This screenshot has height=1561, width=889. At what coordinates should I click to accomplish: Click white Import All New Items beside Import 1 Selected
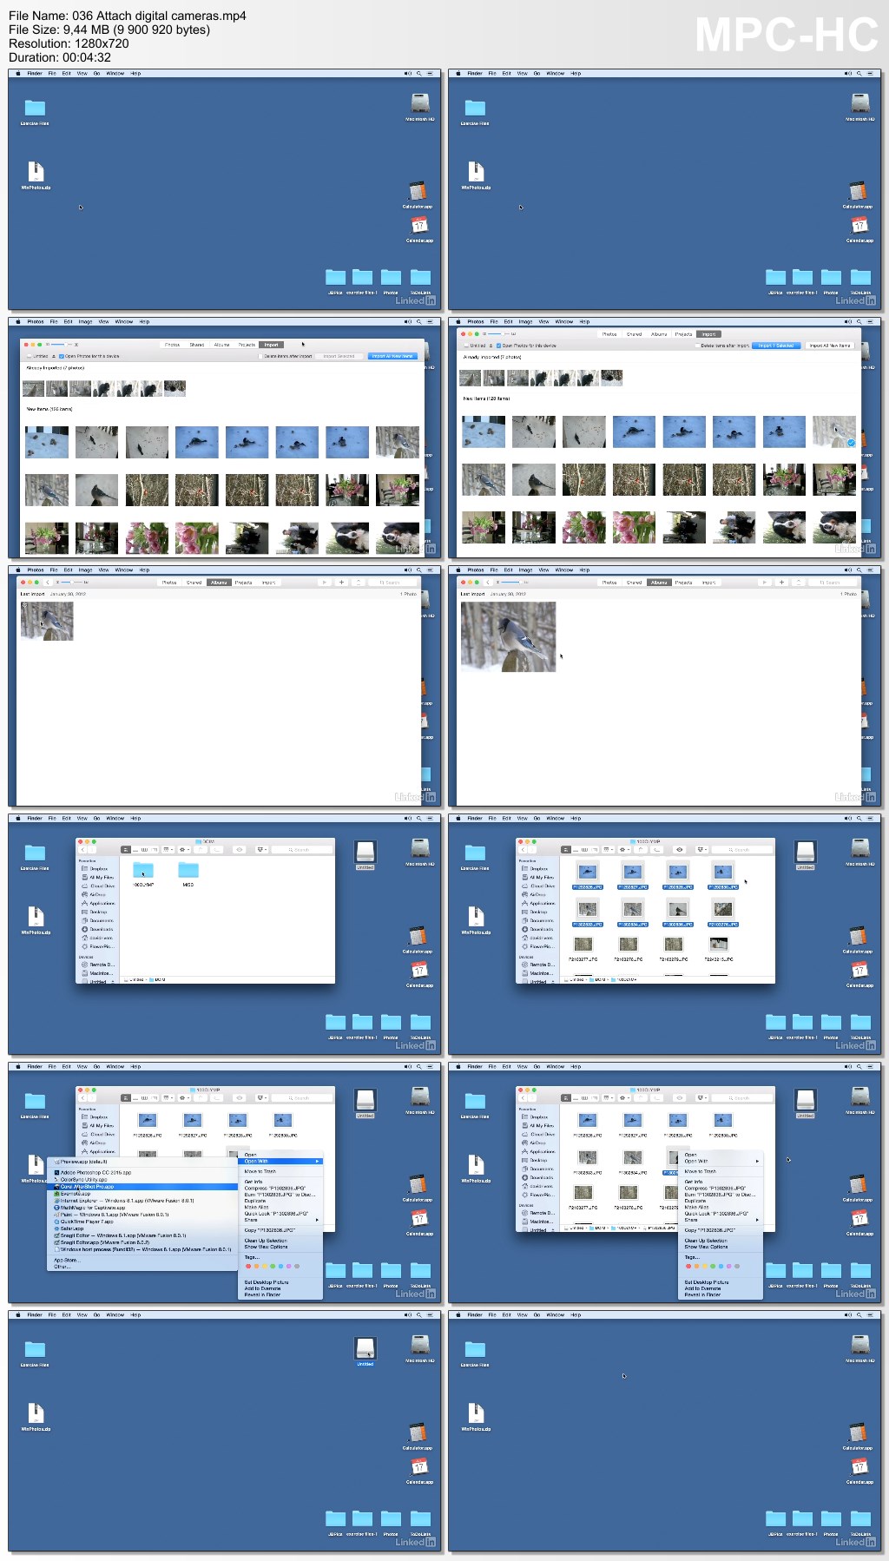pyautogui.click(x=830, y=346)
